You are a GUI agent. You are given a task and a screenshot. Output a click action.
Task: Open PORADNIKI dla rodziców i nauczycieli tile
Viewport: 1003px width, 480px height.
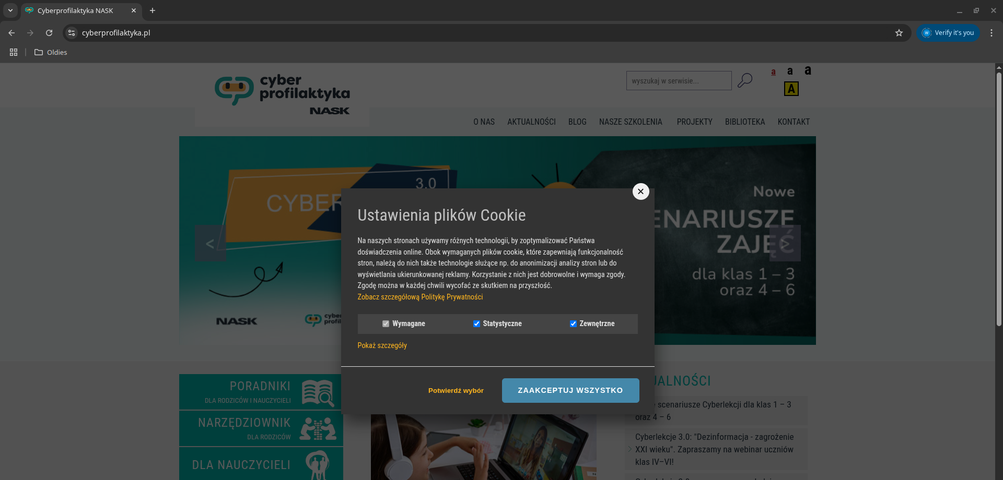[261, 392]
